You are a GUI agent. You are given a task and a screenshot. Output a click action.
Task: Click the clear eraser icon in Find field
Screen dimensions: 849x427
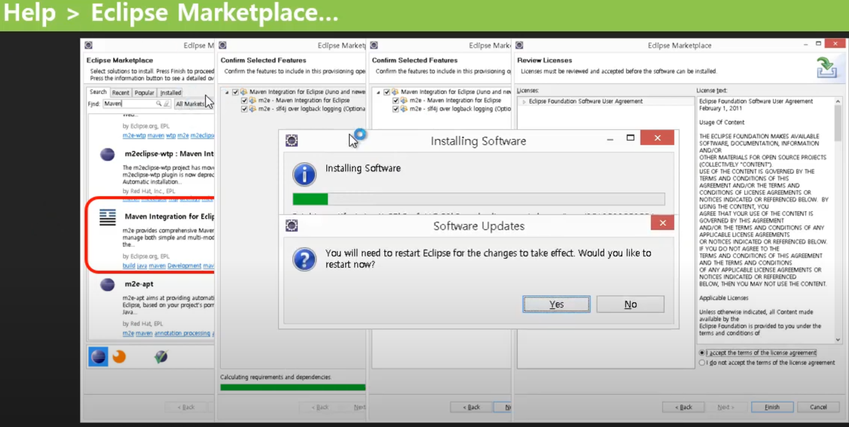point(167,104)
